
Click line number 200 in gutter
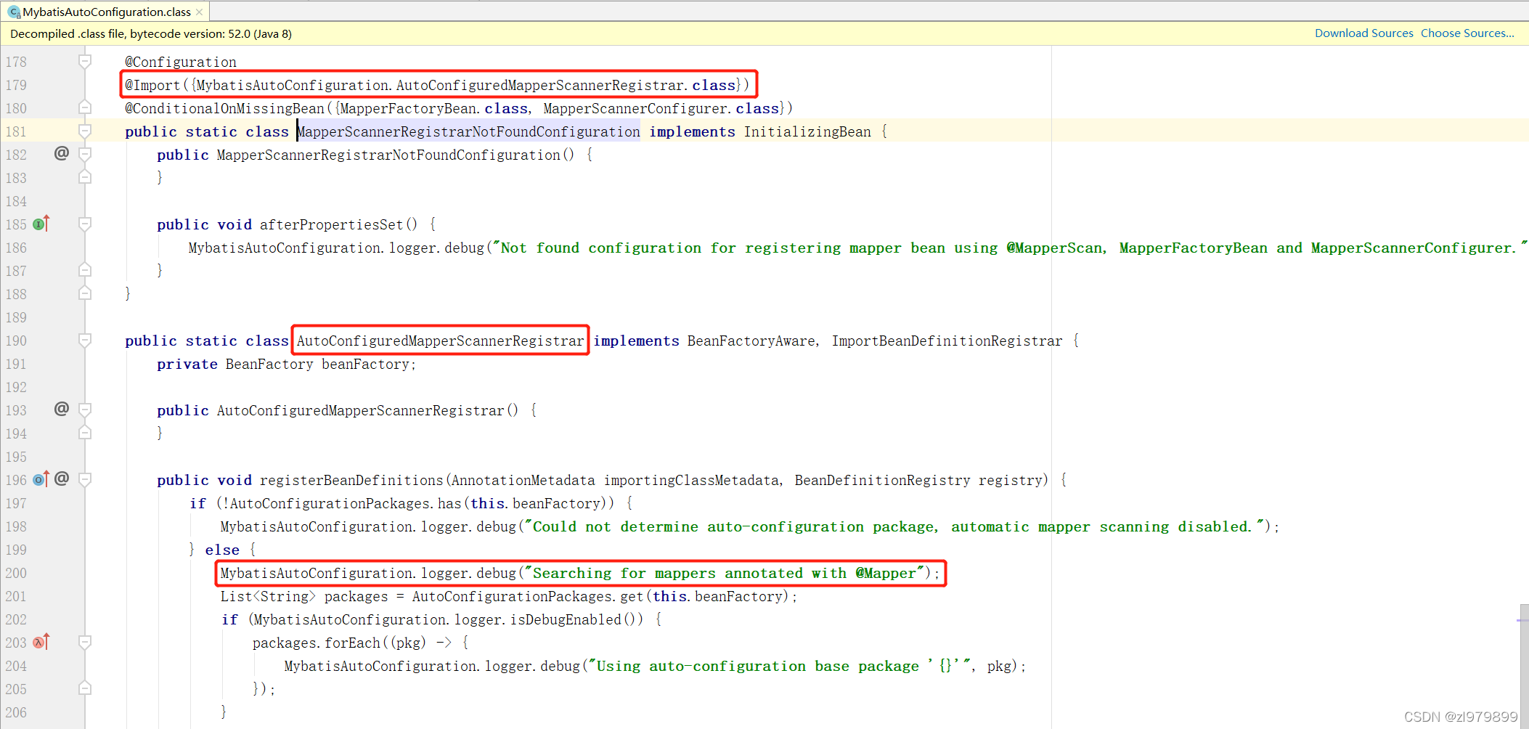click(x=16, y=573)
